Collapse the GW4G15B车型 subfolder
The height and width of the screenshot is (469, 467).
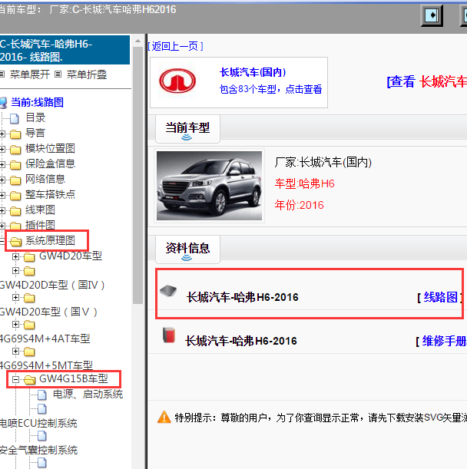pos(15,379)
